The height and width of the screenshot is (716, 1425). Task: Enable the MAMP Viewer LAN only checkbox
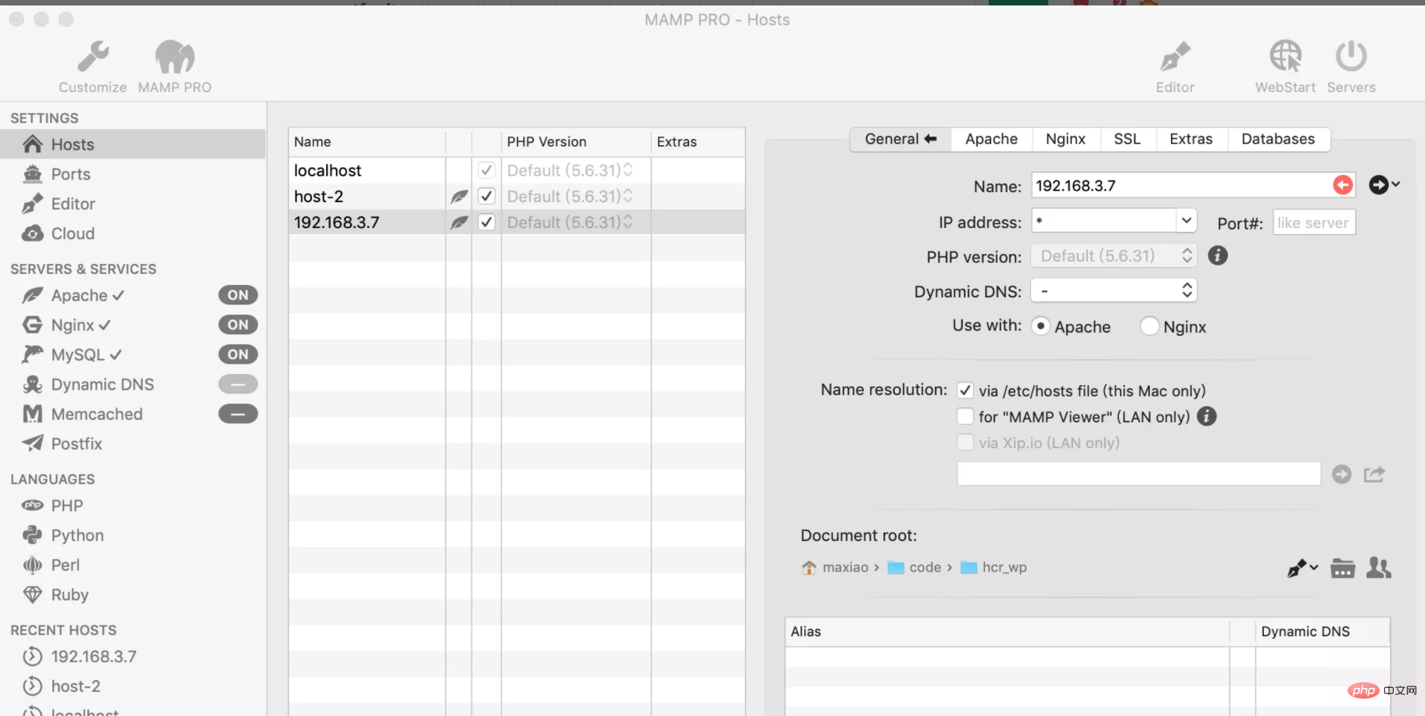tap(965, 416)
